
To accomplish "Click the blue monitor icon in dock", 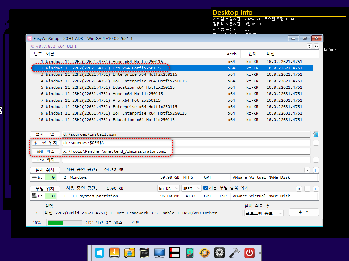I will point(160,253).
